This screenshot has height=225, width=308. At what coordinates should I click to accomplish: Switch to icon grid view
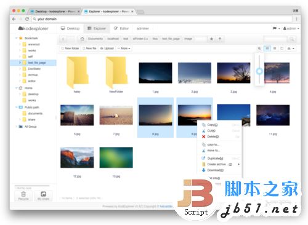click(x=267, y=49)
